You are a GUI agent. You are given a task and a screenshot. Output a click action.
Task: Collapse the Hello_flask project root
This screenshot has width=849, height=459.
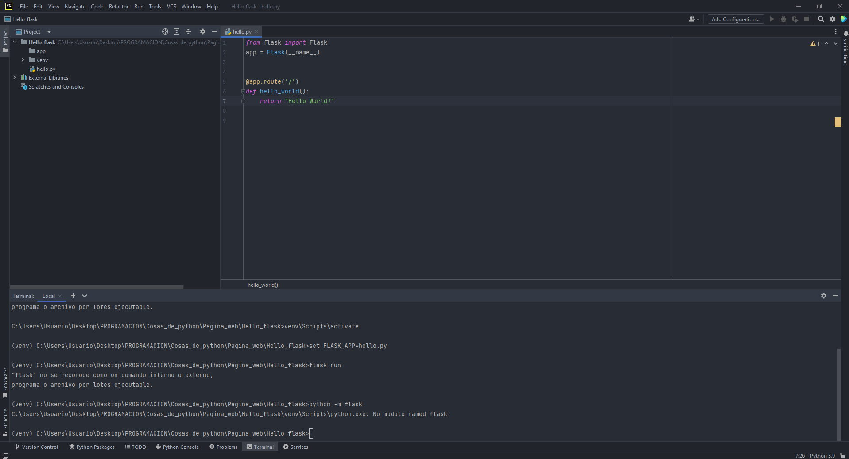(15, 42)
